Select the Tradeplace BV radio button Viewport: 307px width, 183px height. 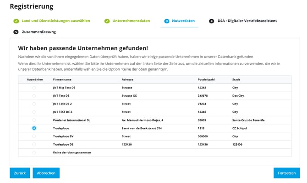34,136
